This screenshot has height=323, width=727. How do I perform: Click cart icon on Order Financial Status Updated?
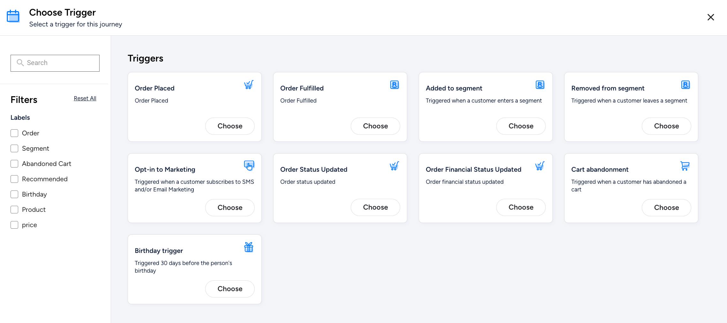(540, 166)
